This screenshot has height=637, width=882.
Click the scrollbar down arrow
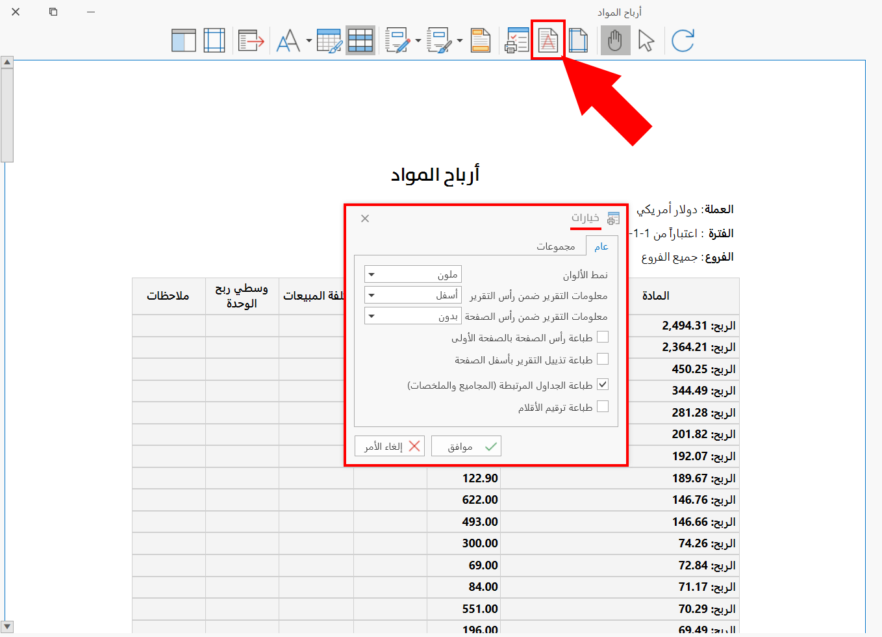point(7,627)
